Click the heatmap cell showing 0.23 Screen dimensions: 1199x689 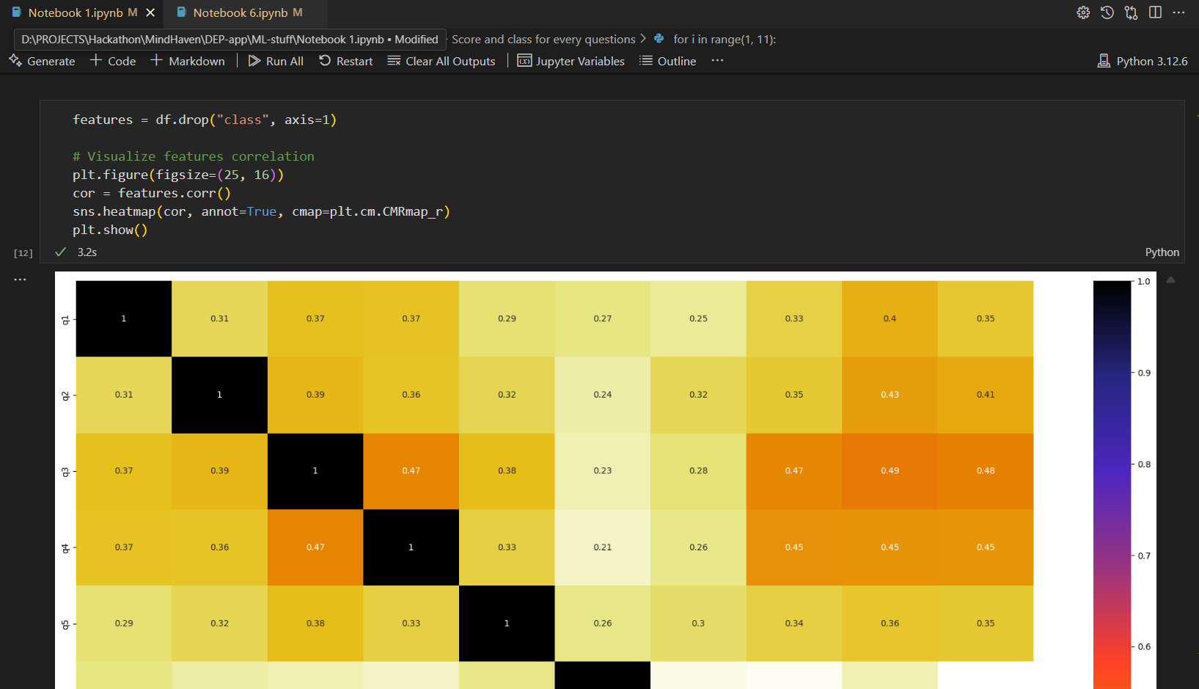pyautogui.click(x=603, y=471)
